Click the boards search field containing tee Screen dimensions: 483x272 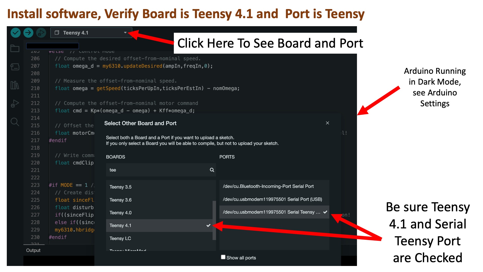(x=157, y=170)
